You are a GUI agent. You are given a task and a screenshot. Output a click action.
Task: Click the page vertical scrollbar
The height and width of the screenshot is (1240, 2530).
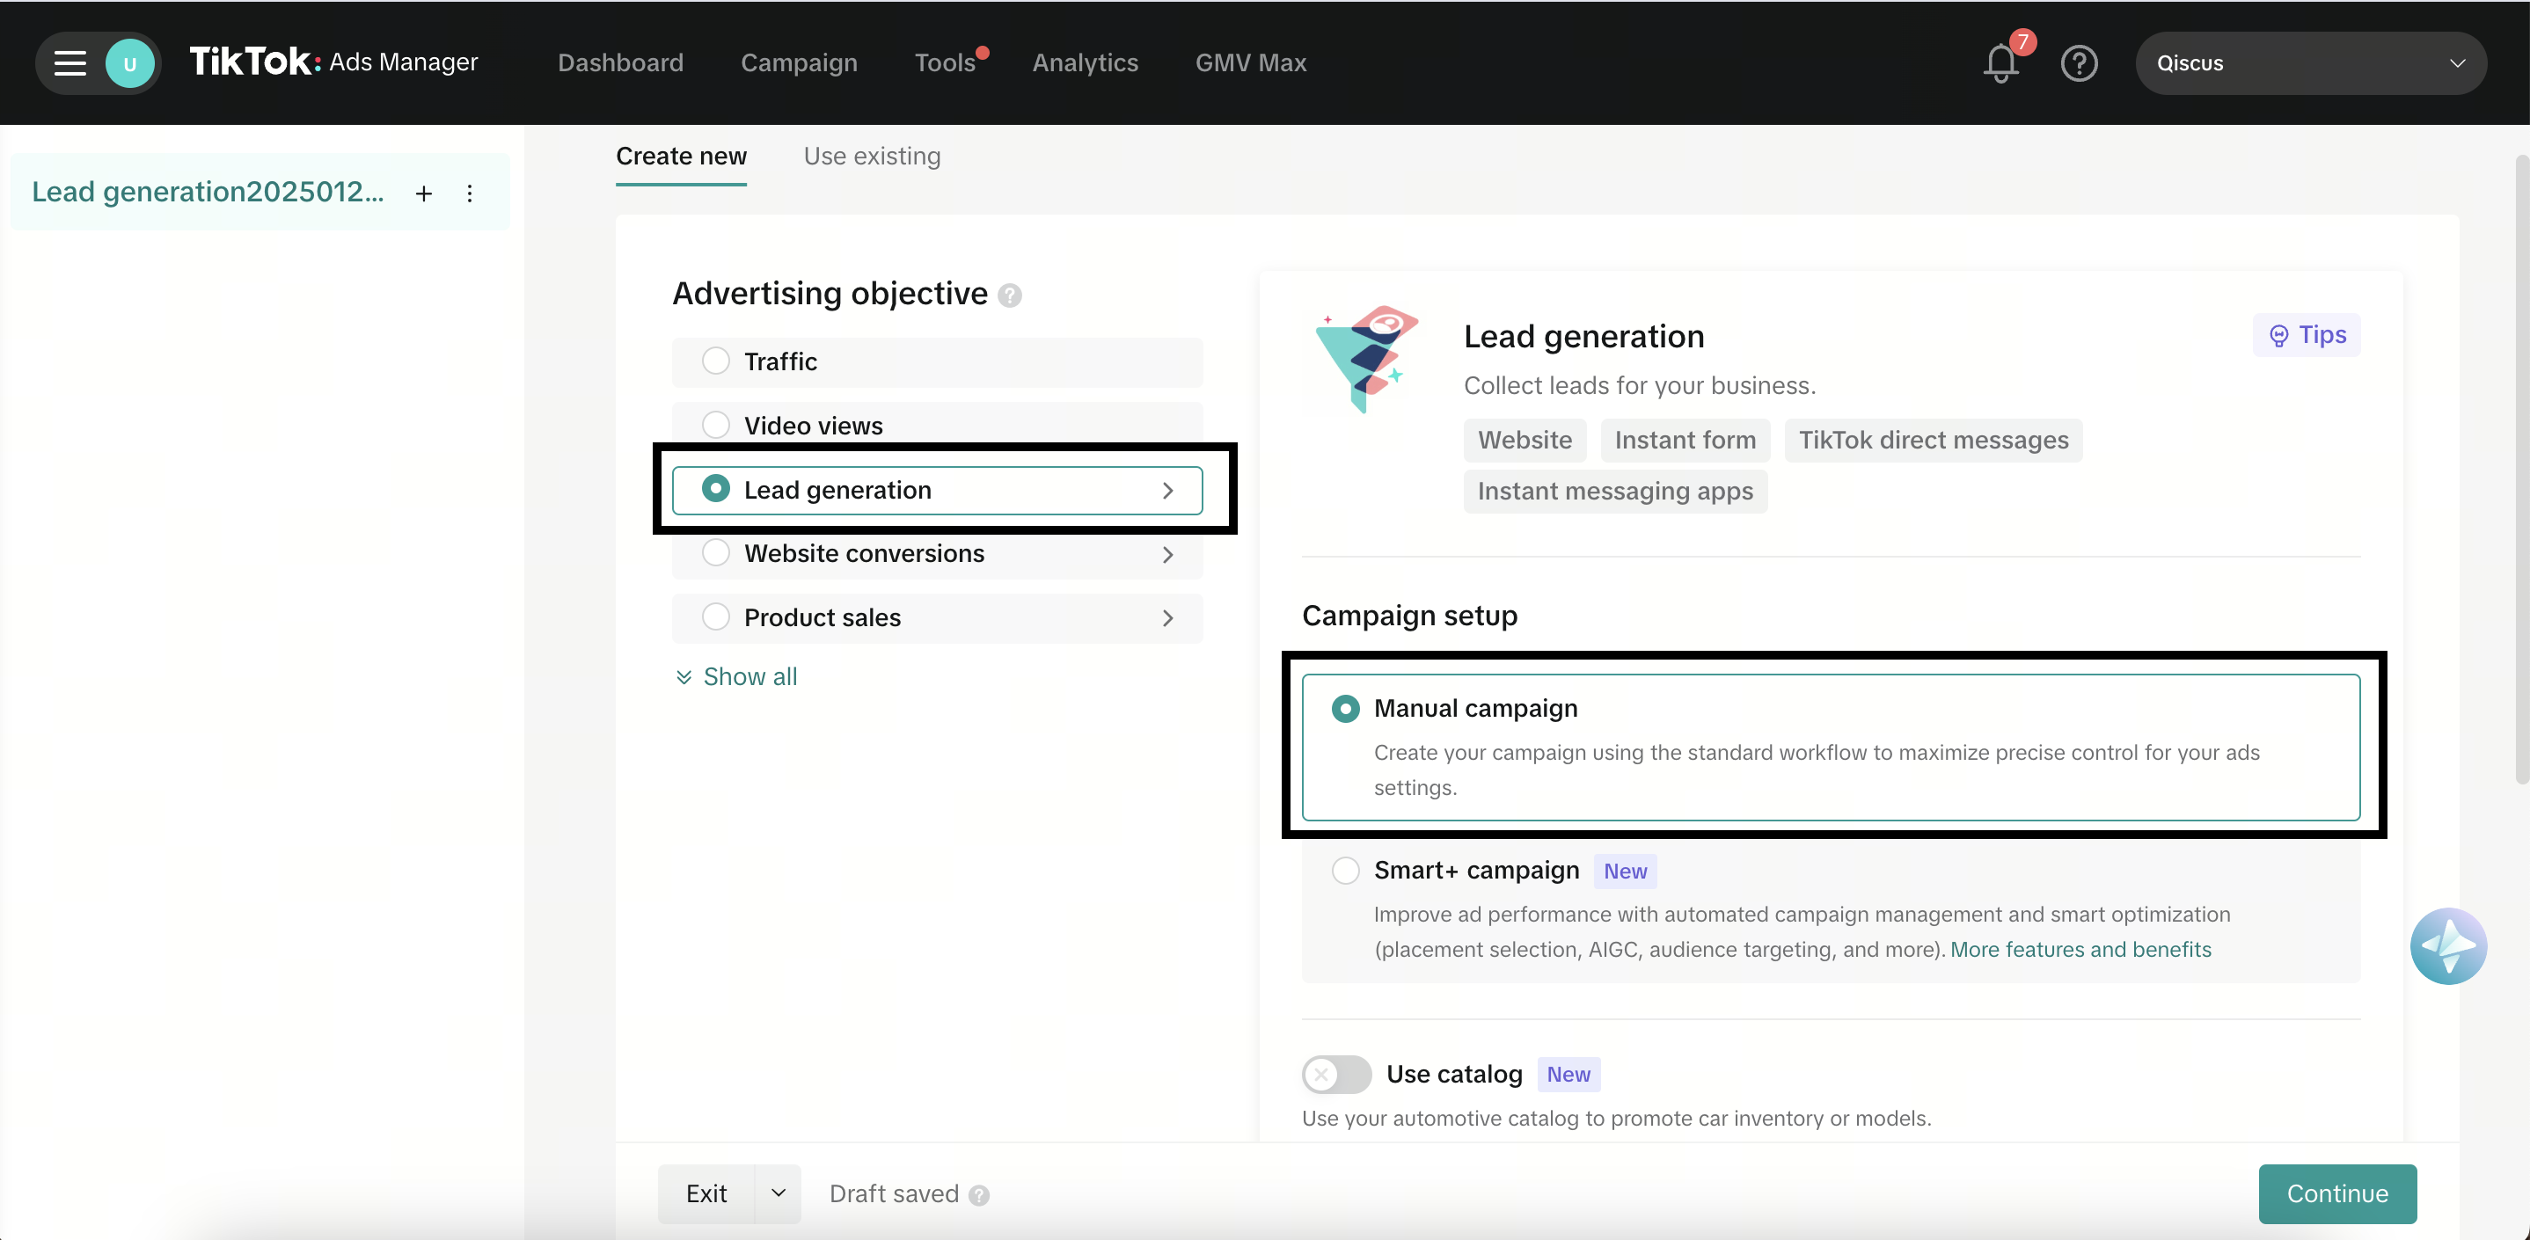(2521, 470)
